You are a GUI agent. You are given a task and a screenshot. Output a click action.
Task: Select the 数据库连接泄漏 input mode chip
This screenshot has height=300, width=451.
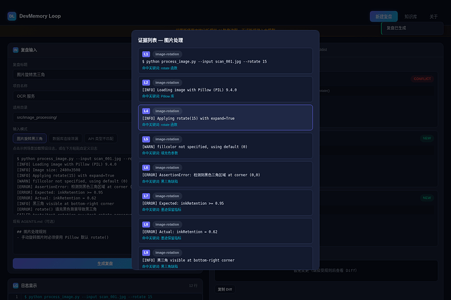point(65,138)
